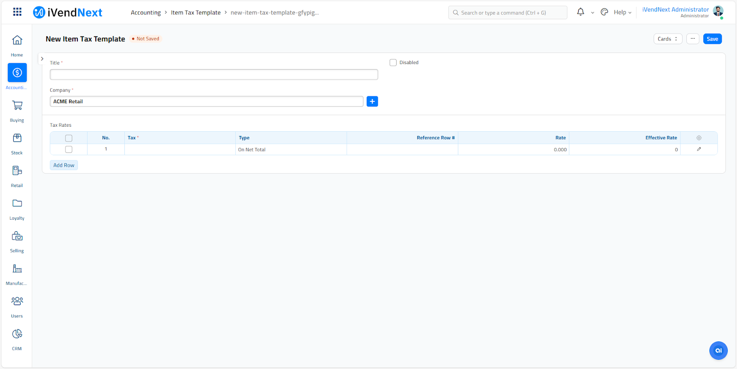Open the Buying module cart icon
This screenshot has height=369, width=737.
[x=17, y=106]
